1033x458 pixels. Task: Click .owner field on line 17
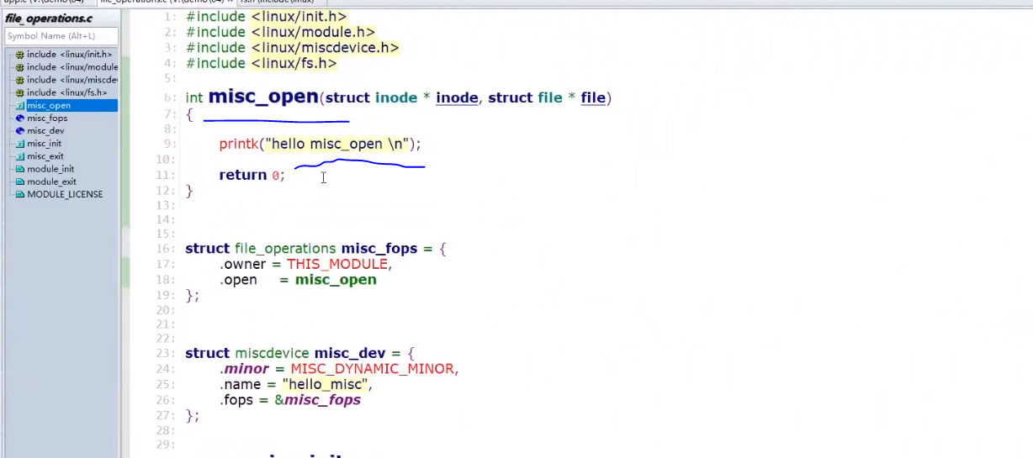243,264
